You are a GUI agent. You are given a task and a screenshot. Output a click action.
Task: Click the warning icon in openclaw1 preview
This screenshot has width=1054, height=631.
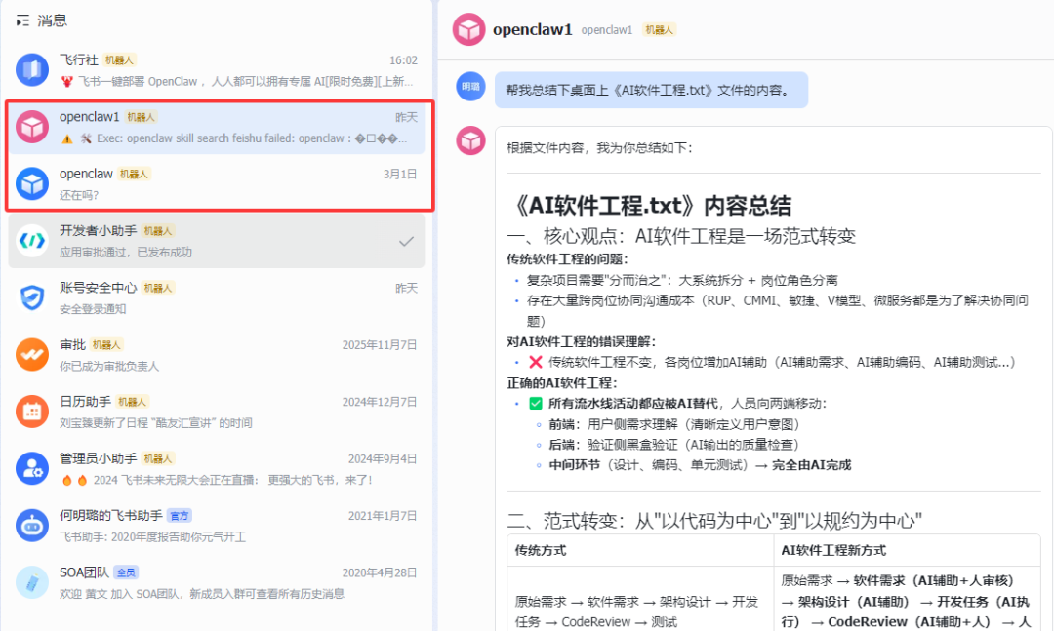click(x=67, y=139)
